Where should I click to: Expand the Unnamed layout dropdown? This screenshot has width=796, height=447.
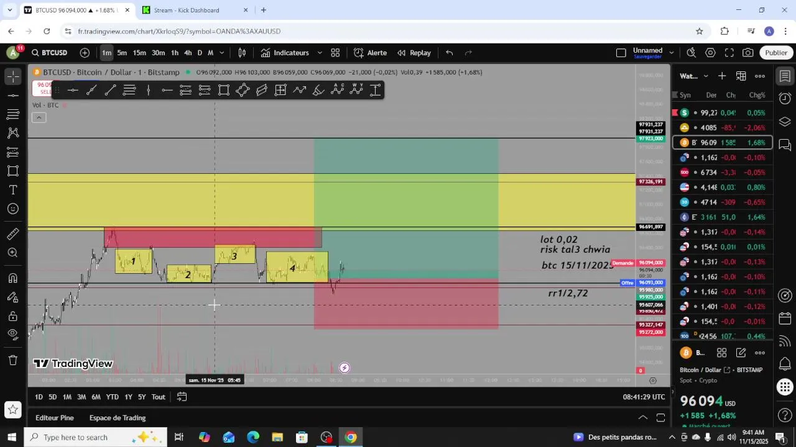point(671,53)
